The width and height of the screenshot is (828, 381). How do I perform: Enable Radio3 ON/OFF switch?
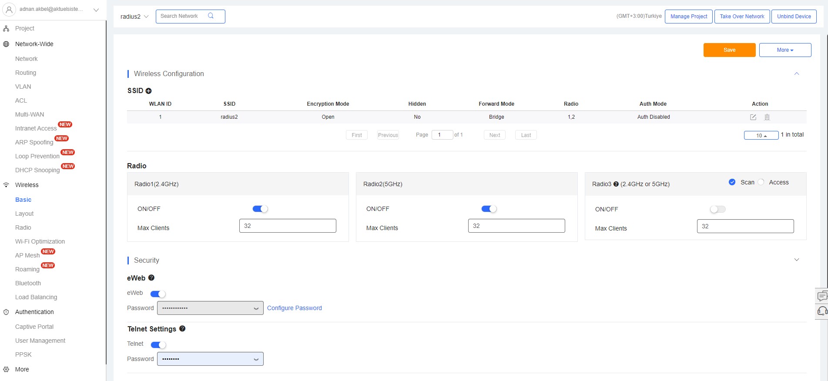[718, 209]
